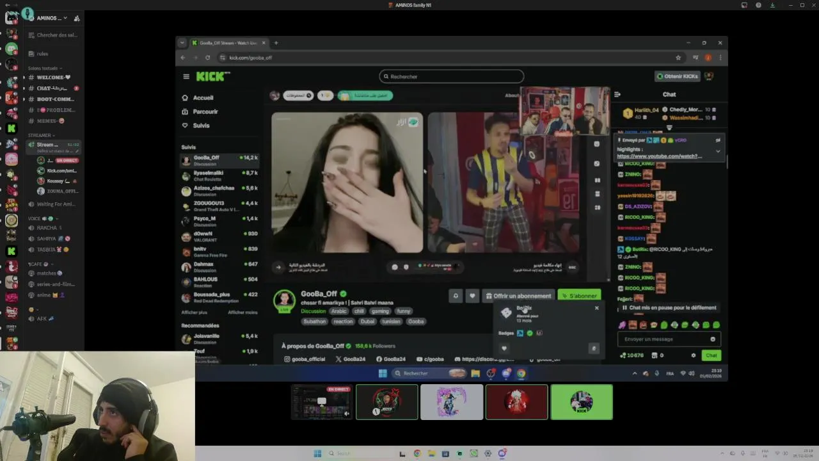The image size is (819, 461).
Task: Expand the pinned highlights message chevron
Action: 718,151
